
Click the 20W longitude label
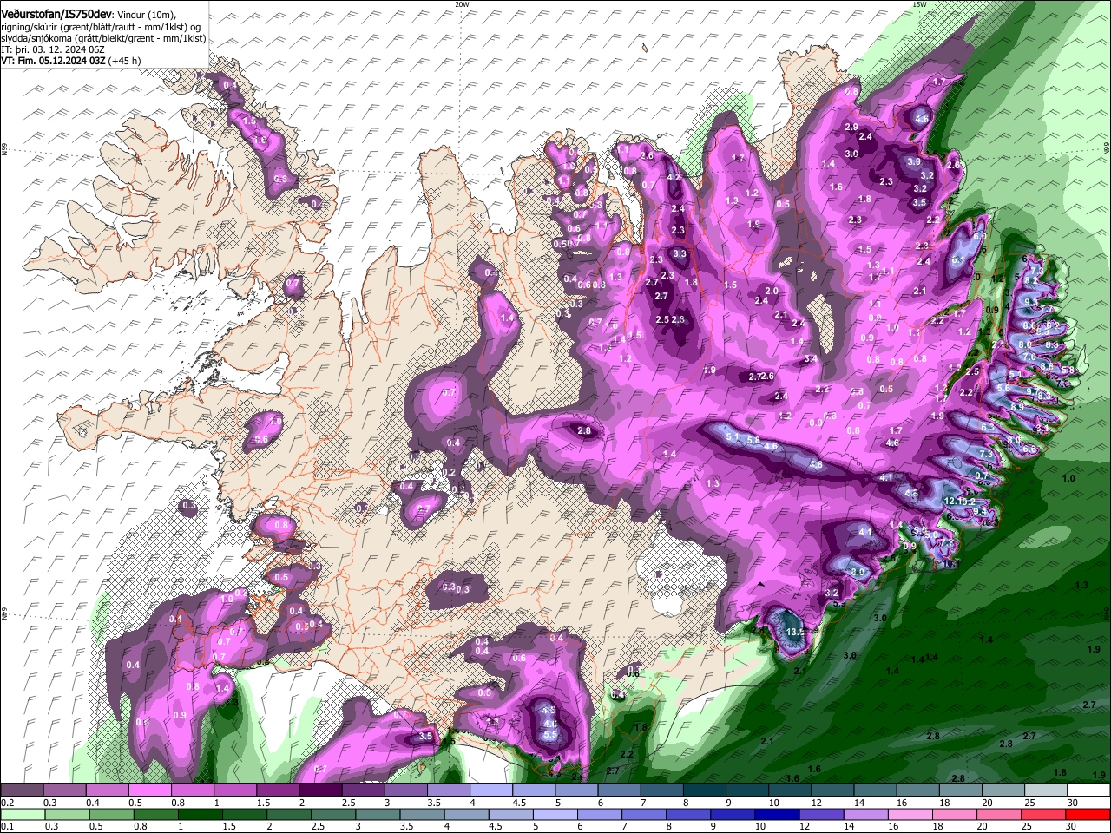coord(462,4)
